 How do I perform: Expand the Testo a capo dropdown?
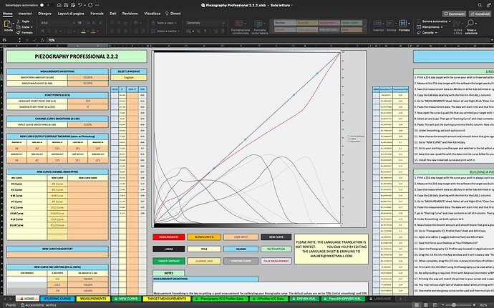175,23
